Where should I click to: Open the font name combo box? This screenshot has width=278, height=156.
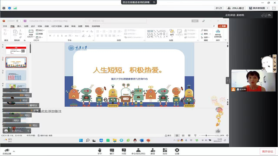tap(61, 31)
